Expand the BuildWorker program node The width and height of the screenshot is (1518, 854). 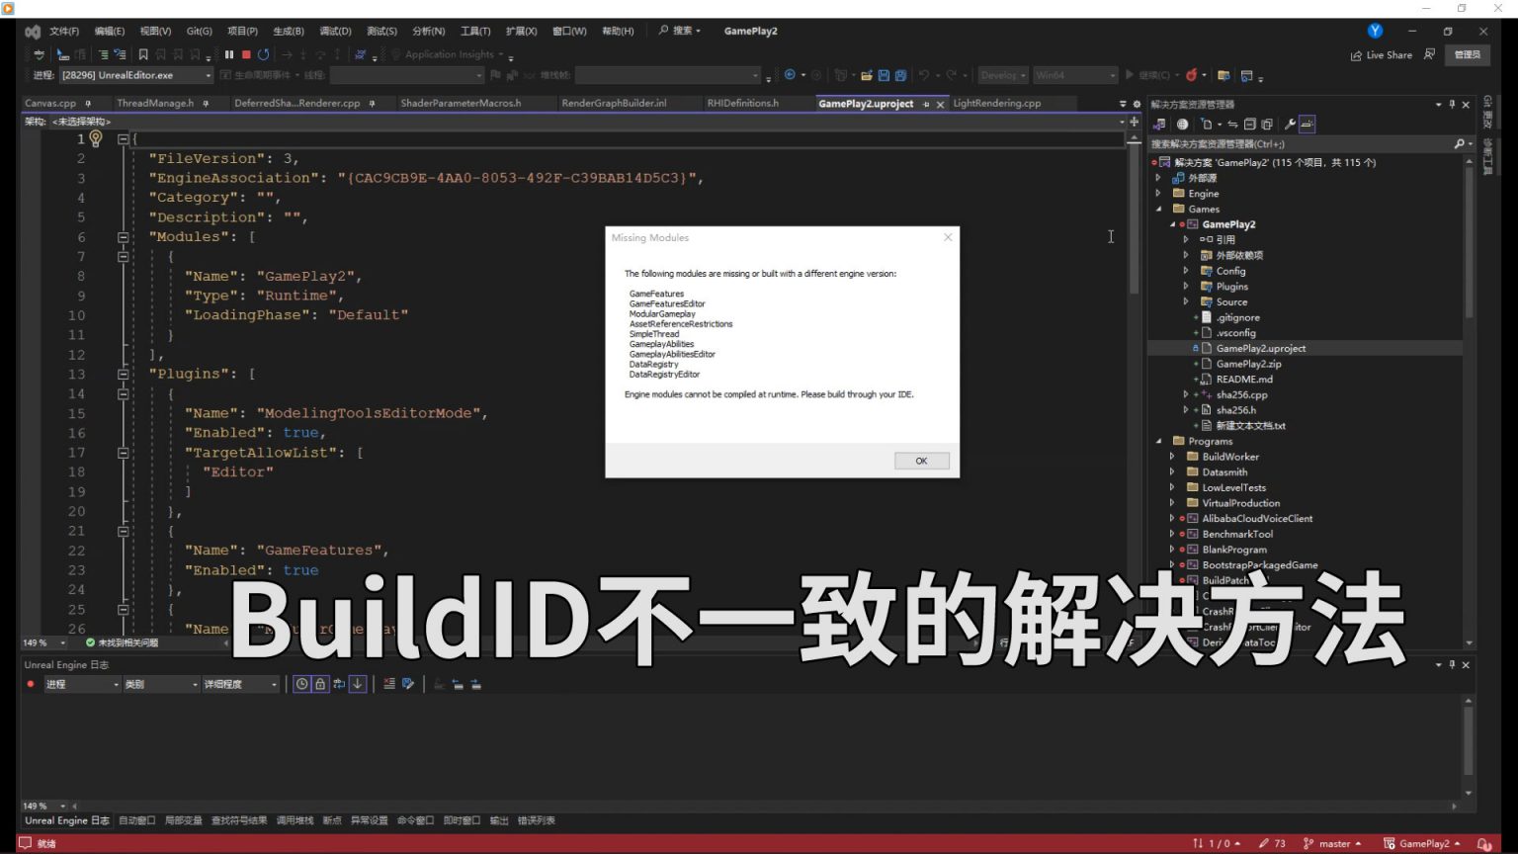[1173, 456]
